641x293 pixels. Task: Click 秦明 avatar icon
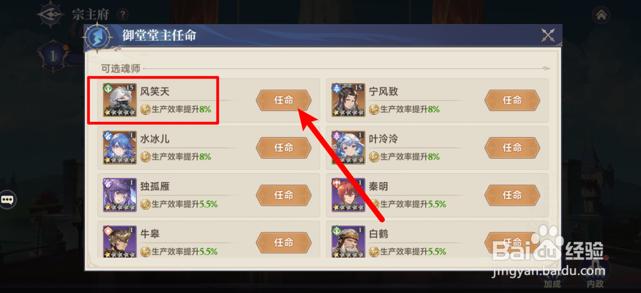click(x=348, y=195)
